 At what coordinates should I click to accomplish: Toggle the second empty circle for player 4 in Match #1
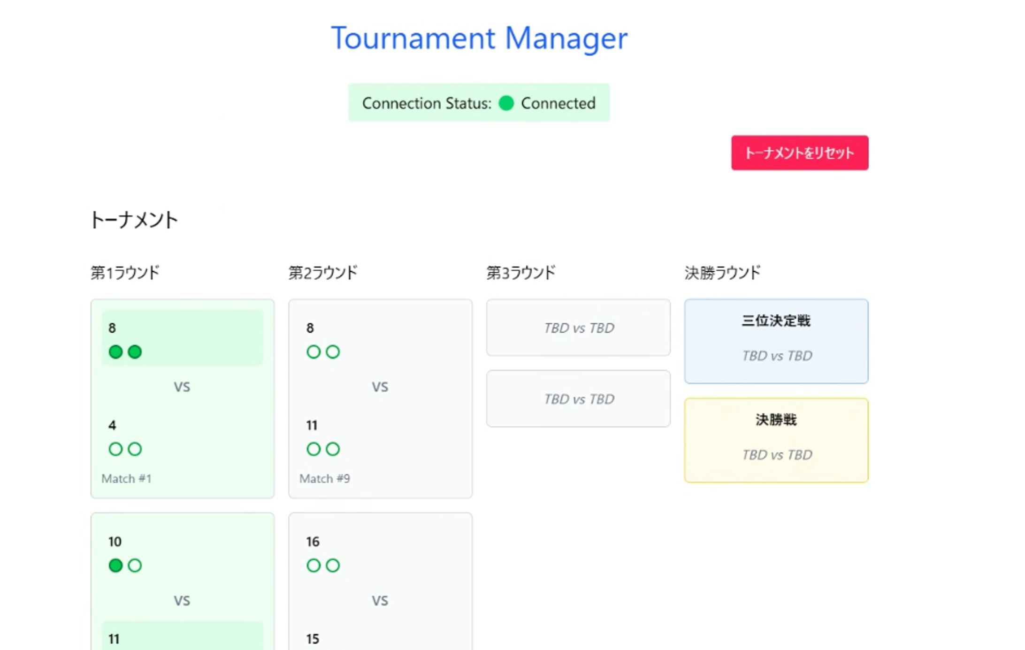point(135,449)
